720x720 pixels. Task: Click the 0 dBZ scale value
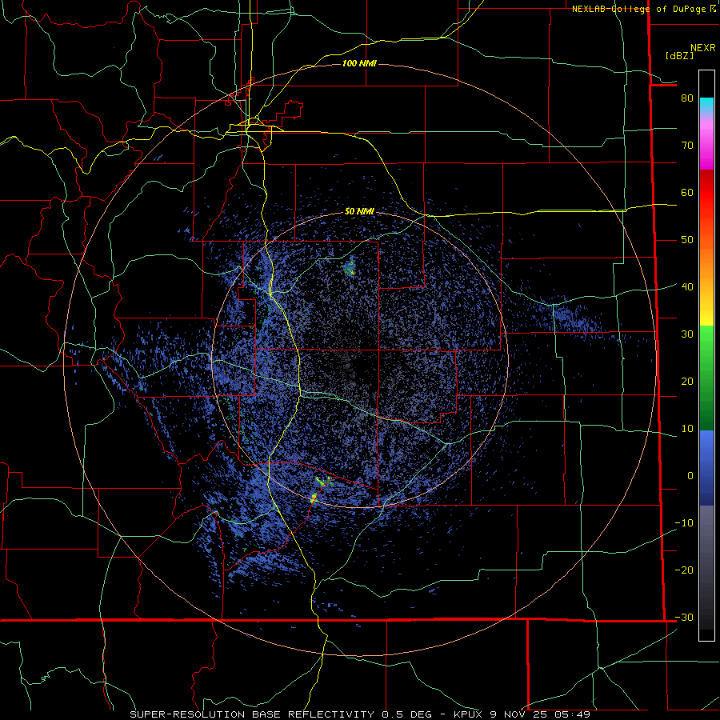(x=690, y=476)
